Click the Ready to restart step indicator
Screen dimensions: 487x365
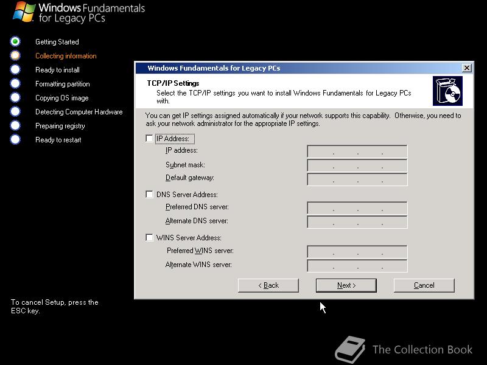(15, 139)
